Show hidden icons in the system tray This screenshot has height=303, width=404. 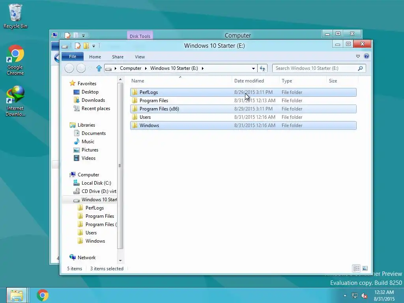coord(345,296)
